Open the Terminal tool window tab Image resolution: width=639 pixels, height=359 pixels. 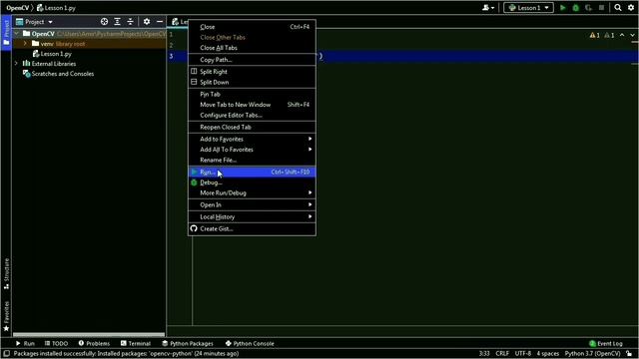136,343
